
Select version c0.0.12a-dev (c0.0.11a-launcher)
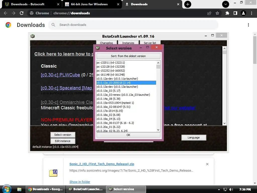click(126, 79)
